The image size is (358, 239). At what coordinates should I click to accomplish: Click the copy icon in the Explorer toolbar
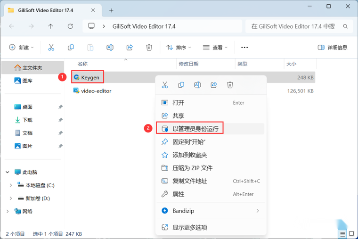coord(71,47)
